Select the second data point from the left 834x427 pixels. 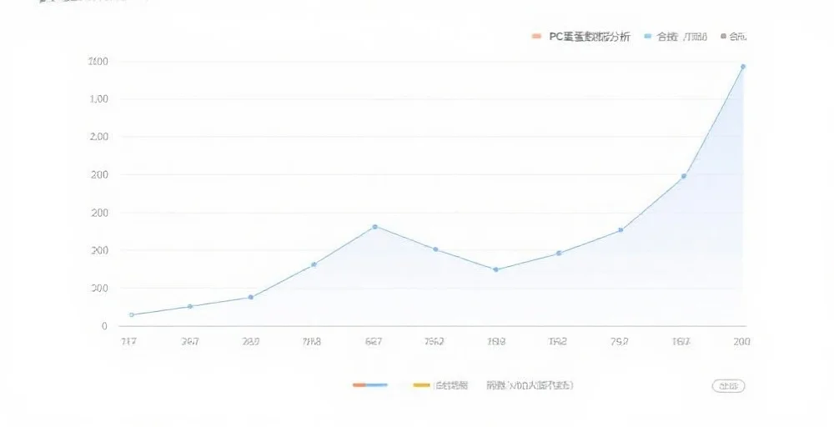point(190,306)
